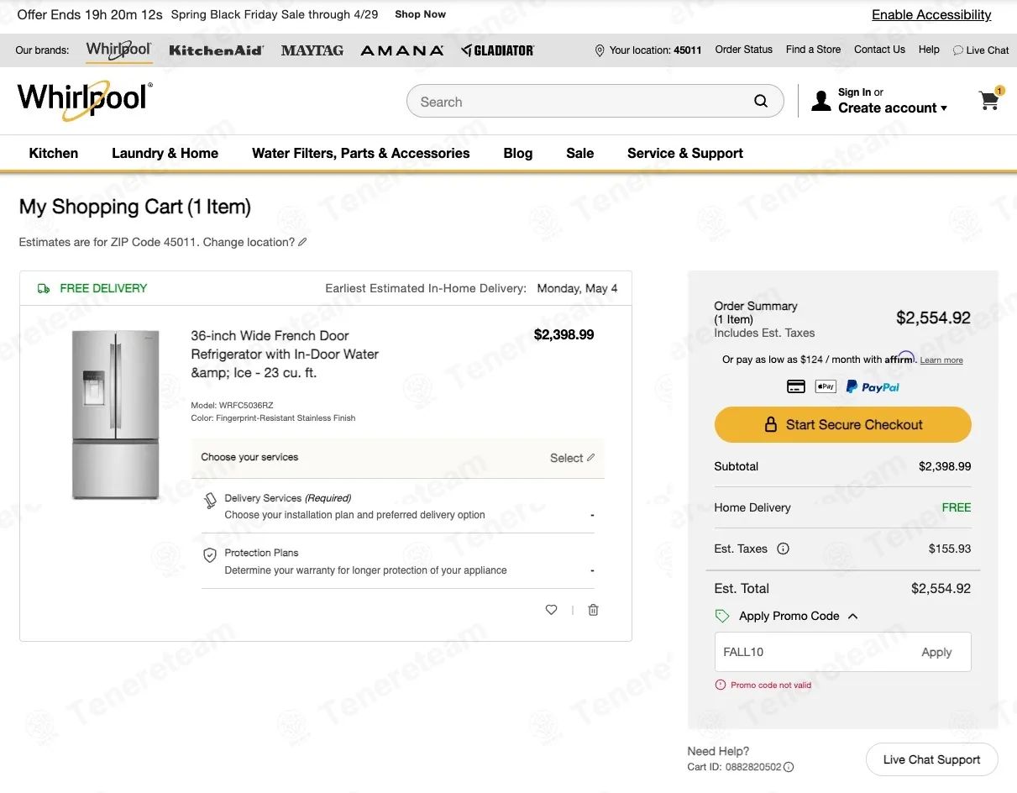Open the 36-inch Wide French Door product title

tap(285, 354)
